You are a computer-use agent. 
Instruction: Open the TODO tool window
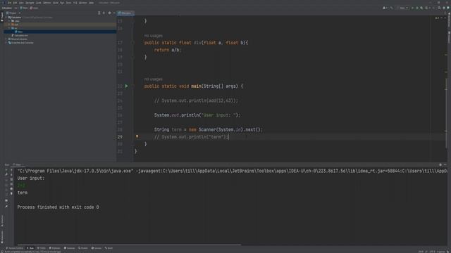(x=42, y=248)
